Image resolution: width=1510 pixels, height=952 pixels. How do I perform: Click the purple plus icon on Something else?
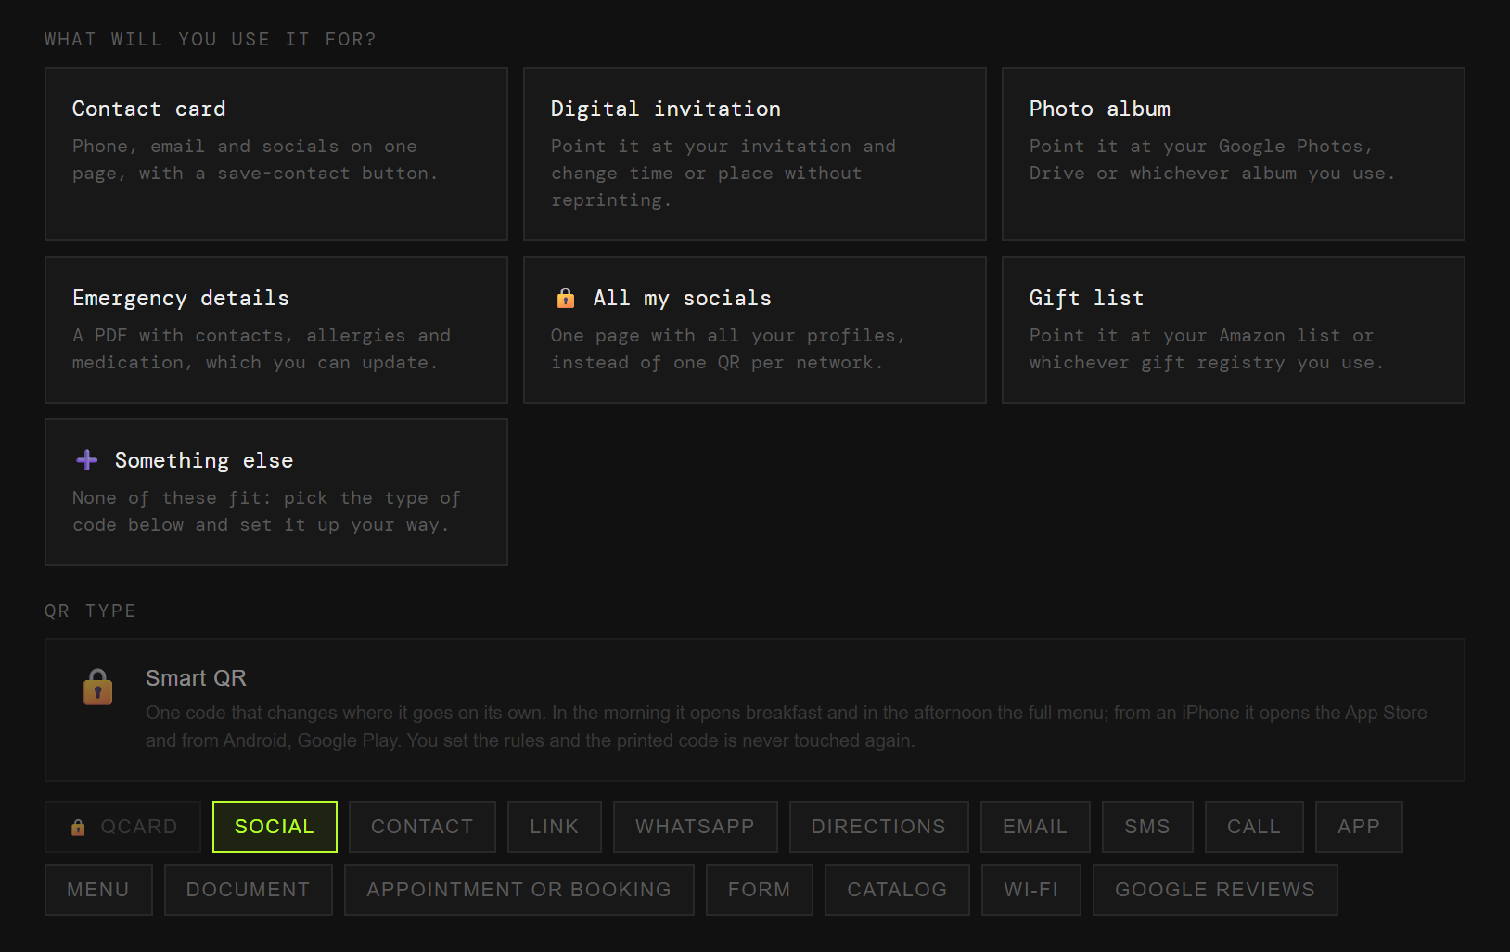87,460
